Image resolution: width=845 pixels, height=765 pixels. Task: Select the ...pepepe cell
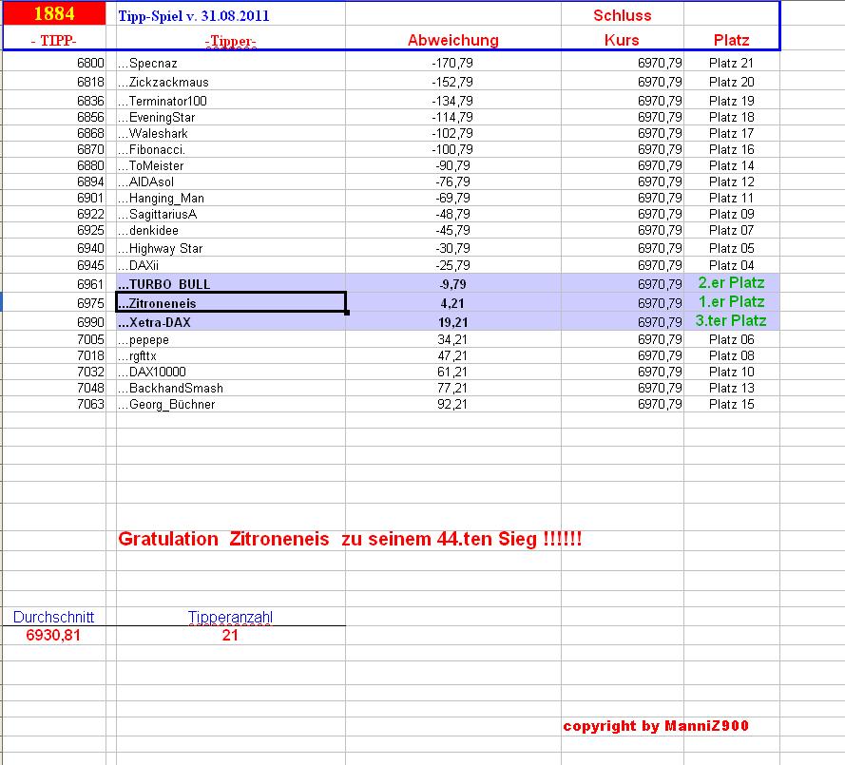[x=231, y=339]
